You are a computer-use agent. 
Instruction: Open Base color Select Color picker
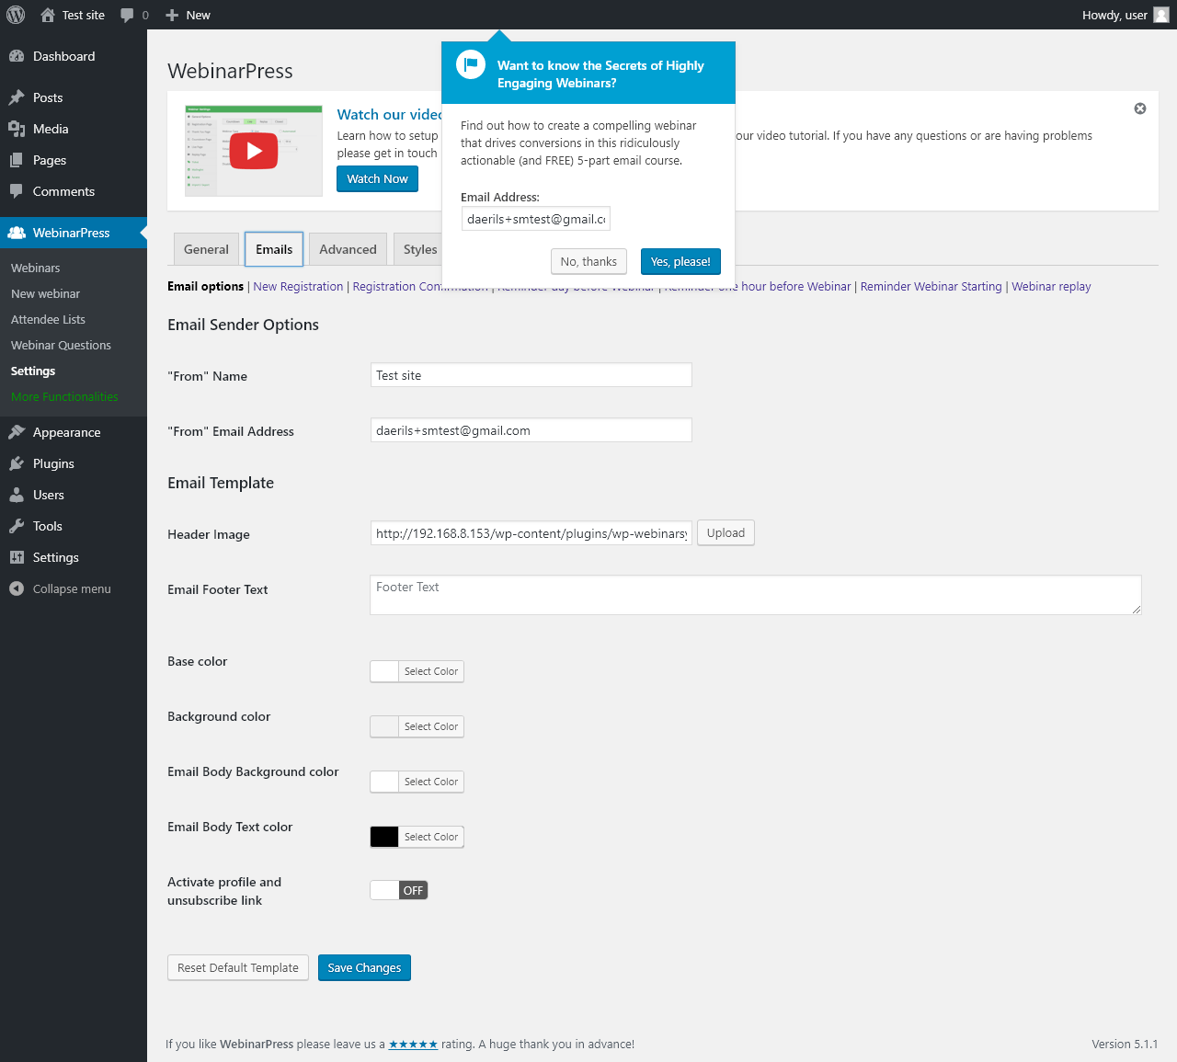click(x=417, y=671)
